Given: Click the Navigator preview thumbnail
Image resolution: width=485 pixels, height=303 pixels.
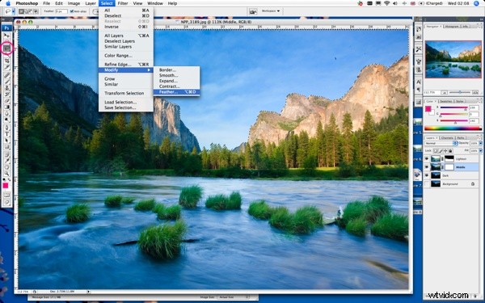Looking at the screenshot, I should (453, 59).
